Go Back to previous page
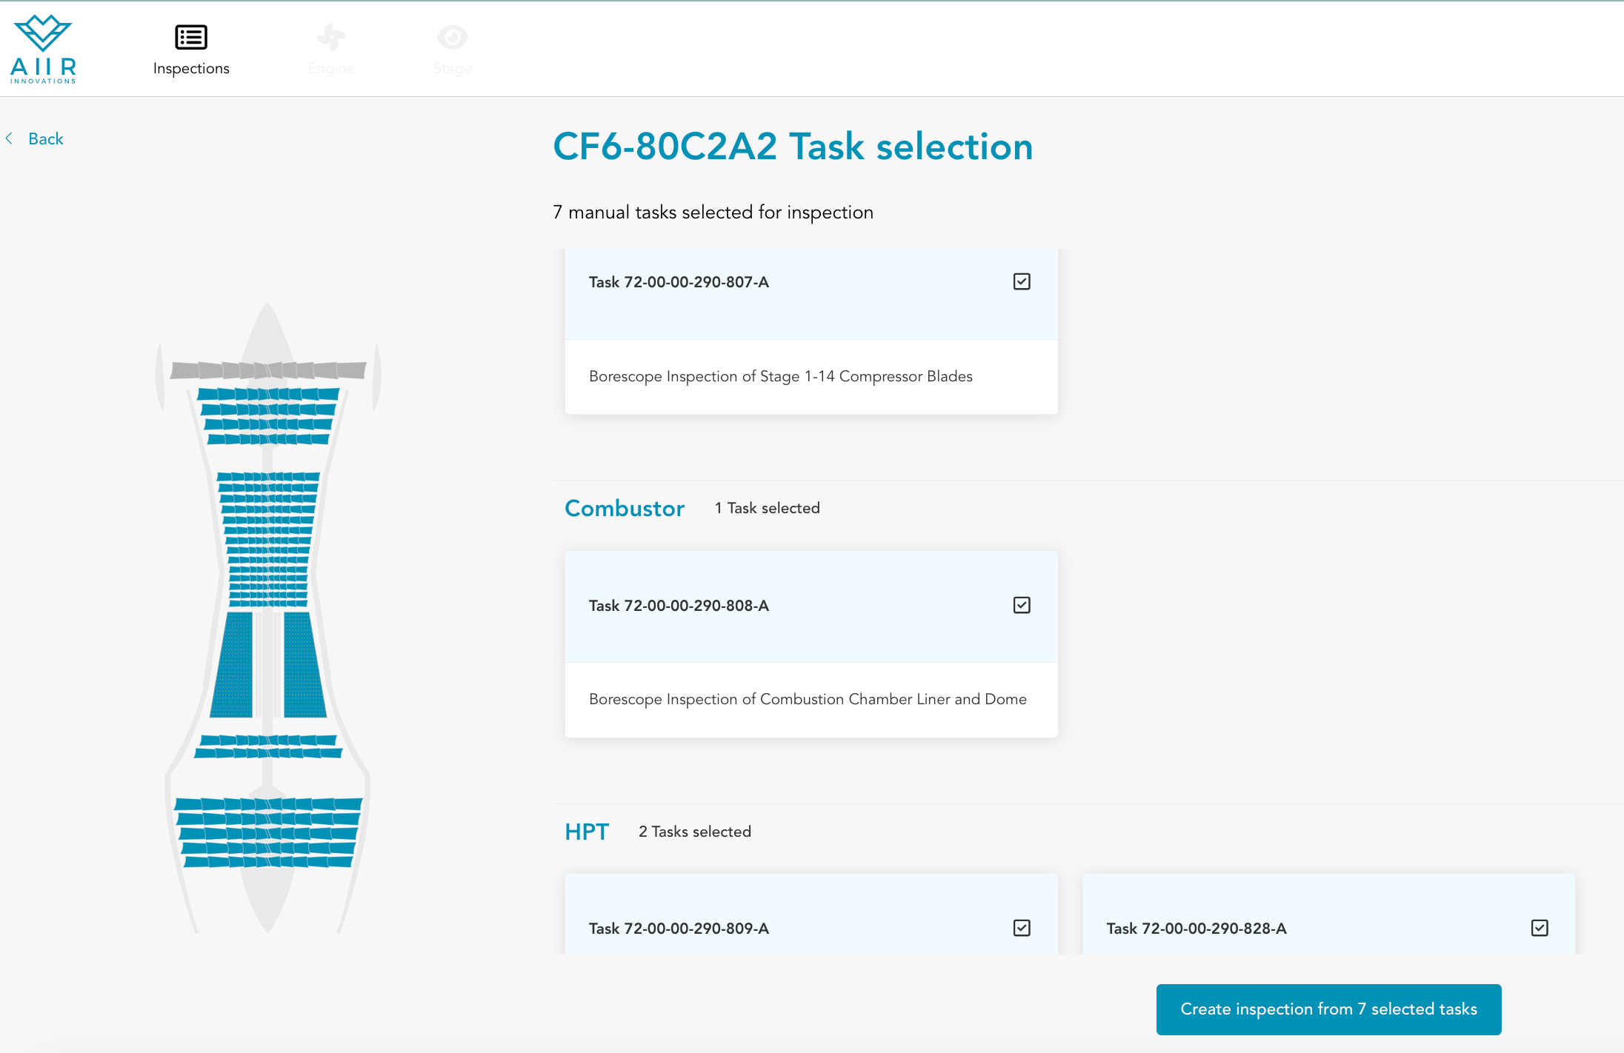Screen dimensions: 1624x1053 [46, 138]
